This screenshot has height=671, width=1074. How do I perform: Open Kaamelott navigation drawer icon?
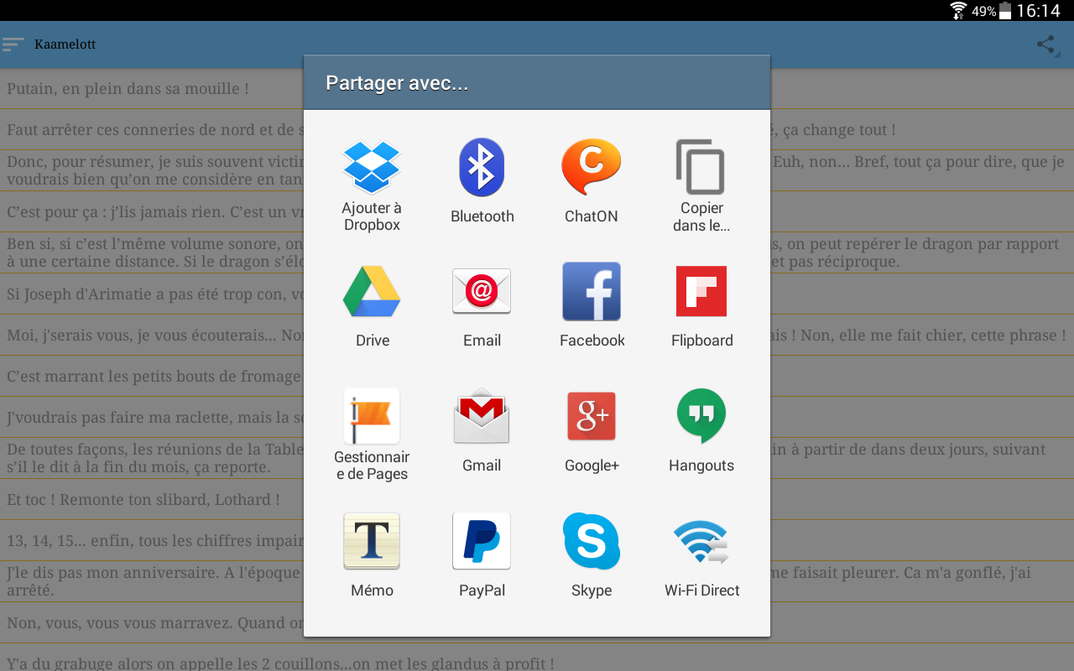click(13, 44)
